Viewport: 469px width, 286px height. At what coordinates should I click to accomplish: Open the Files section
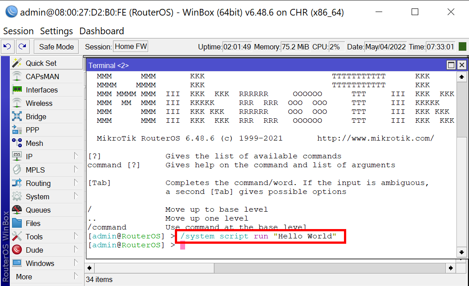click(33, 223)
